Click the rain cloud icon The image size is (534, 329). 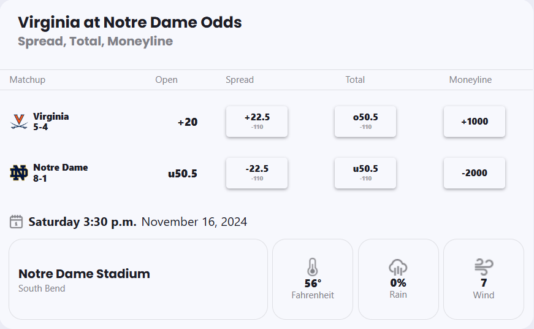pyautogui.click(x=398, y=267)
